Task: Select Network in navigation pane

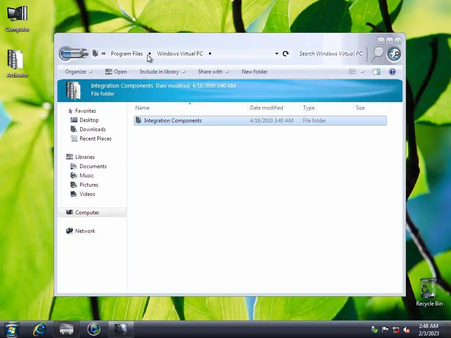Action: (x=85, y=231)
